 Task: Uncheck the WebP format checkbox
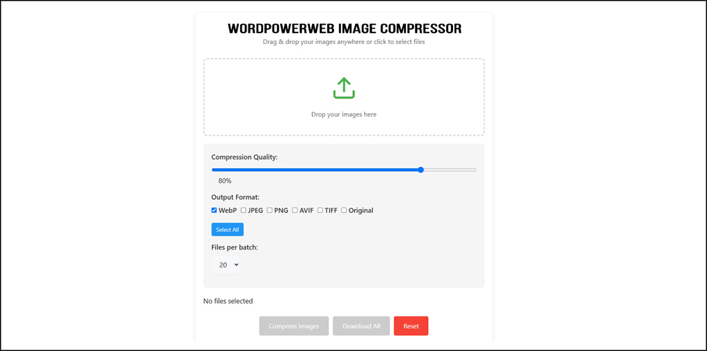pos(215,210)
